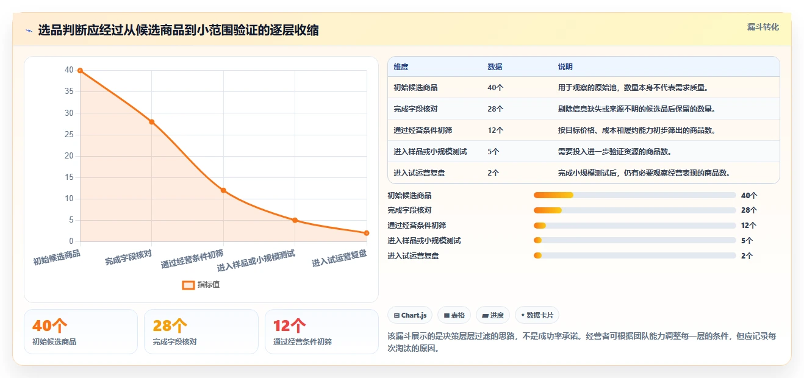Click 进入试运营复盘 in the table's first column
The height and width of the screenshot is (378, 804).
point(419,173)
